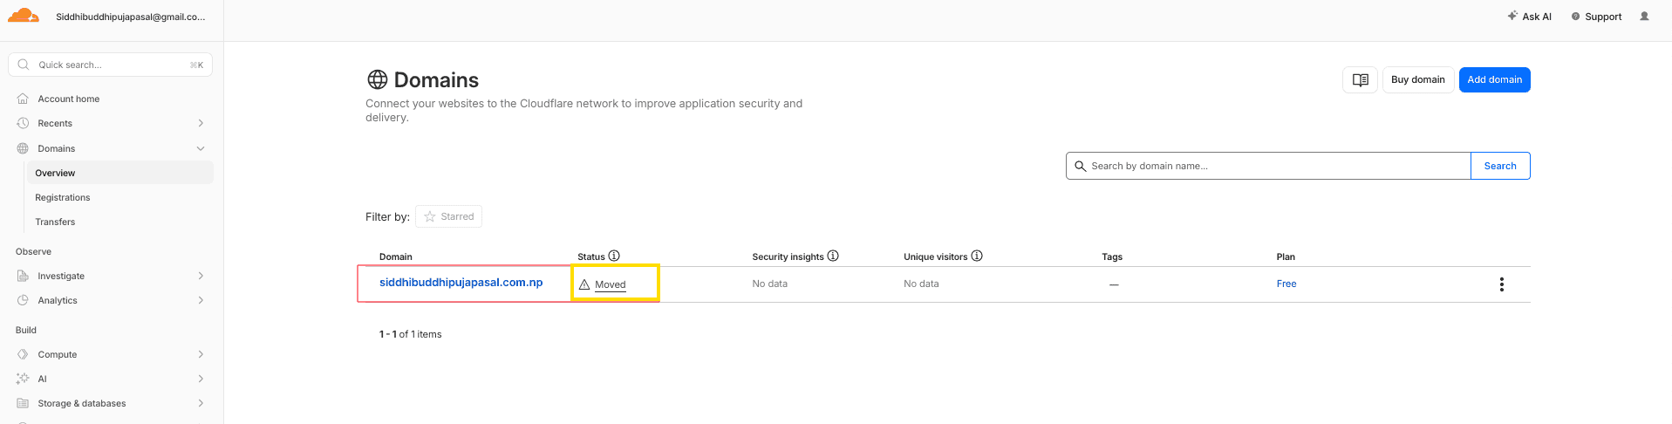Click the '1 - 1 of 1 items' text

tap(410, 334)
